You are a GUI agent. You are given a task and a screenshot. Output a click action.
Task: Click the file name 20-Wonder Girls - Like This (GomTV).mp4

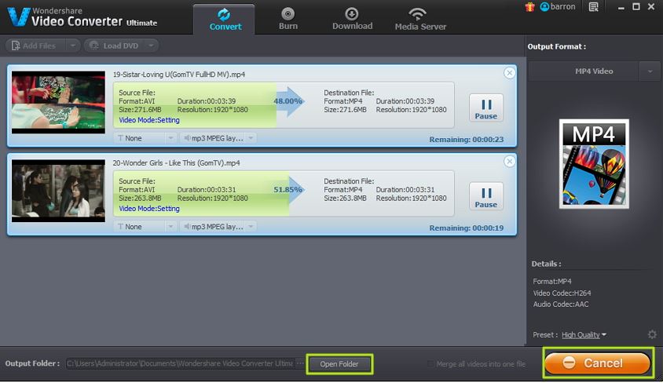(176, 163)
